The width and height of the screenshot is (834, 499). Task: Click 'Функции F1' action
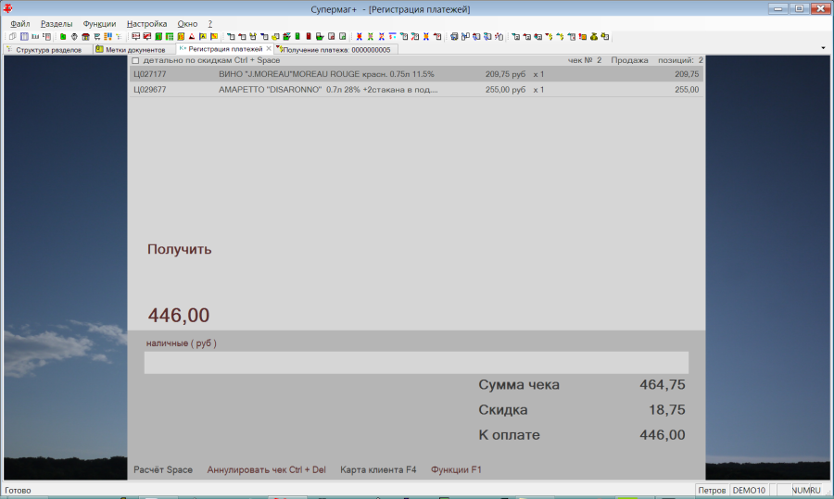pyautogui.click(x=456, y=469)
